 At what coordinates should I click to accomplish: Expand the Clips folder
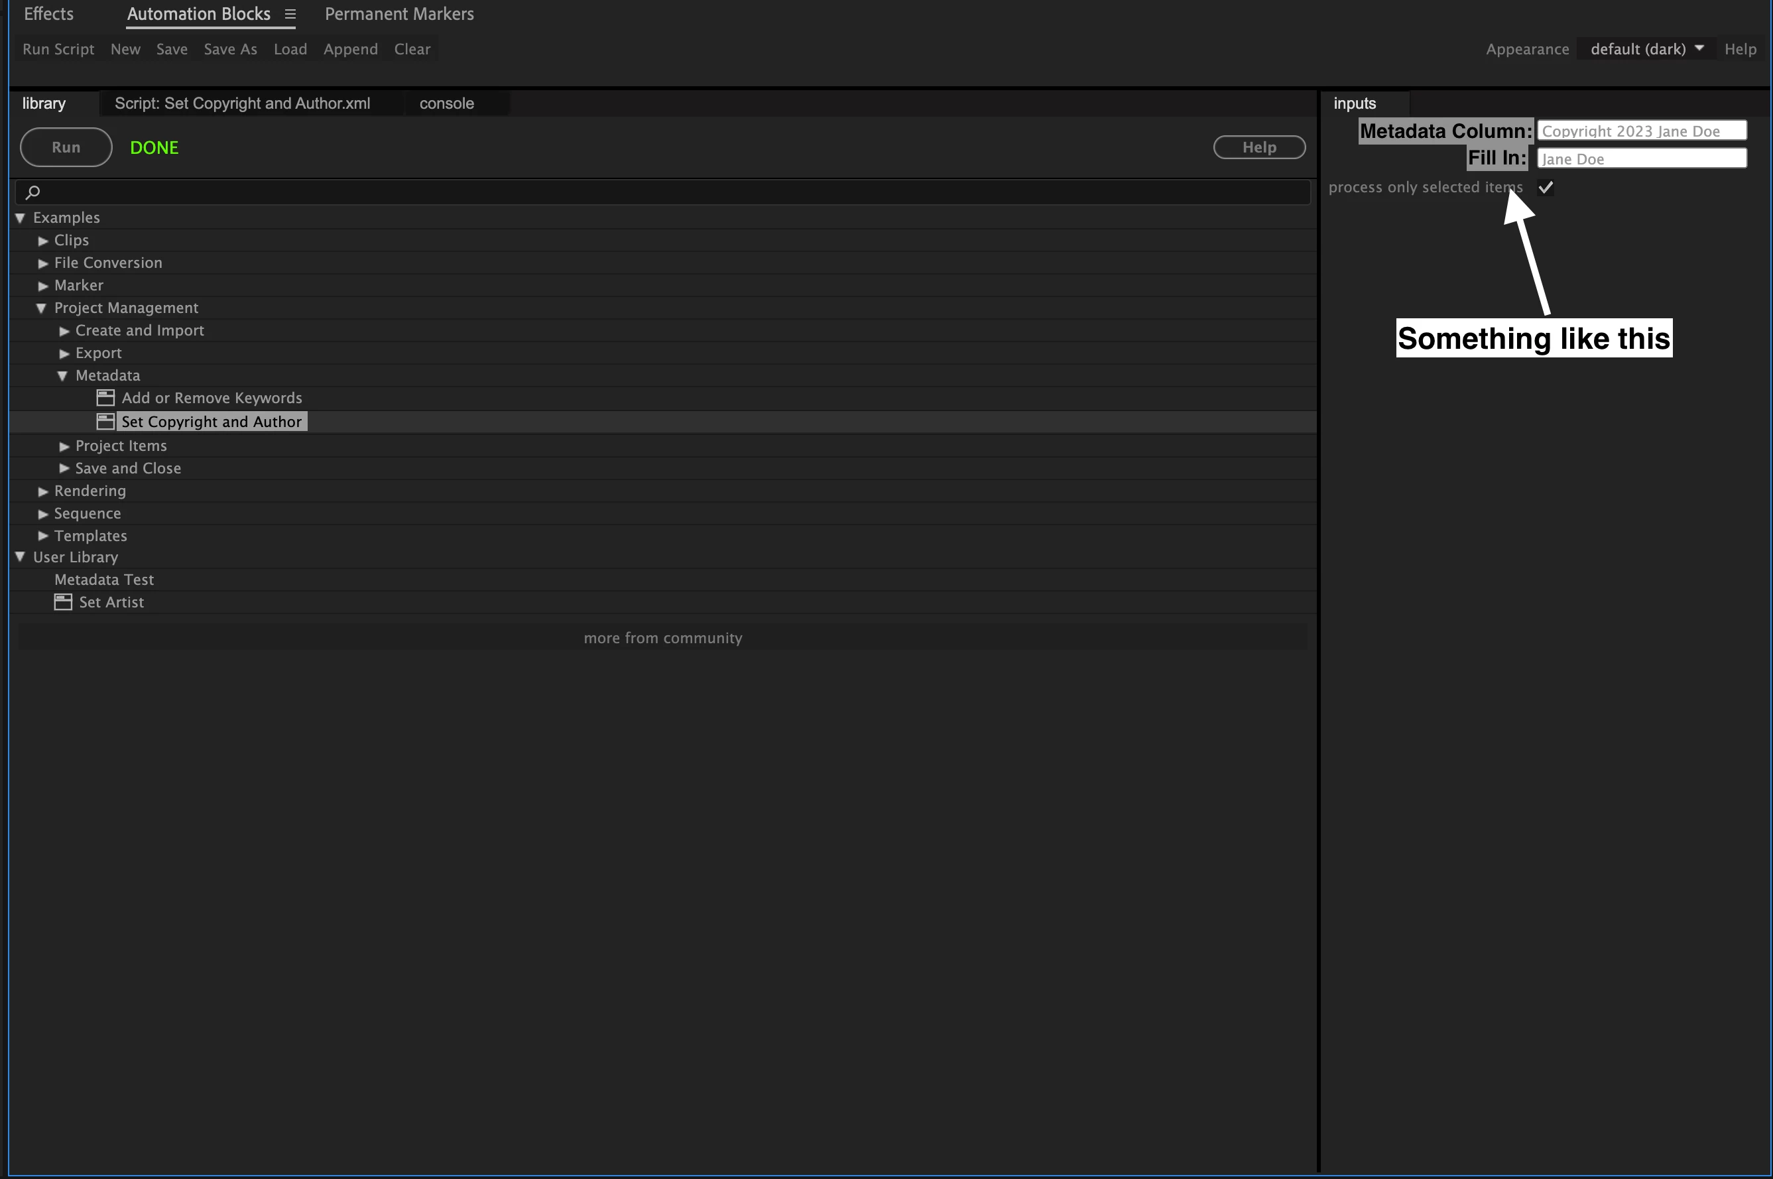[x=43, y=241]
